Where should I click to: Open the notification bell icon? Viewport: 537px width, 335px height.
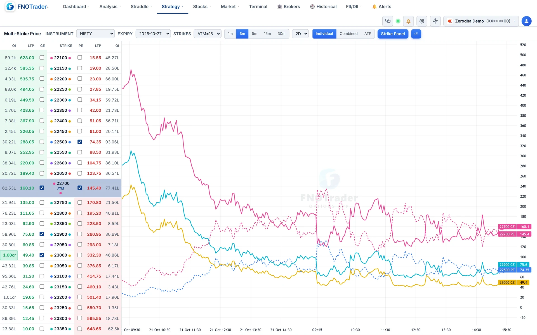pyautogui.click(x=408, y=21)
